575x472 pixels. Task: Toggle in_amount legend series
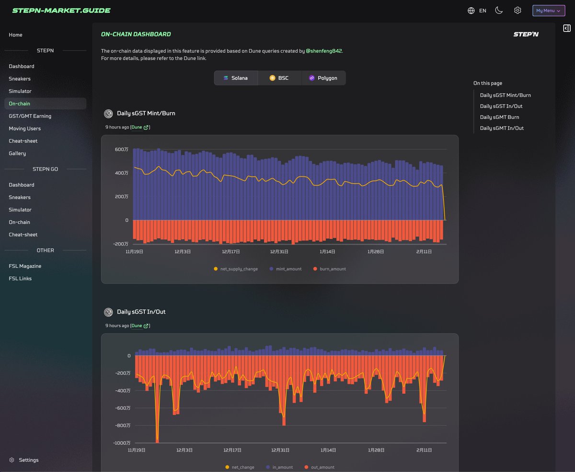[279, 467]
